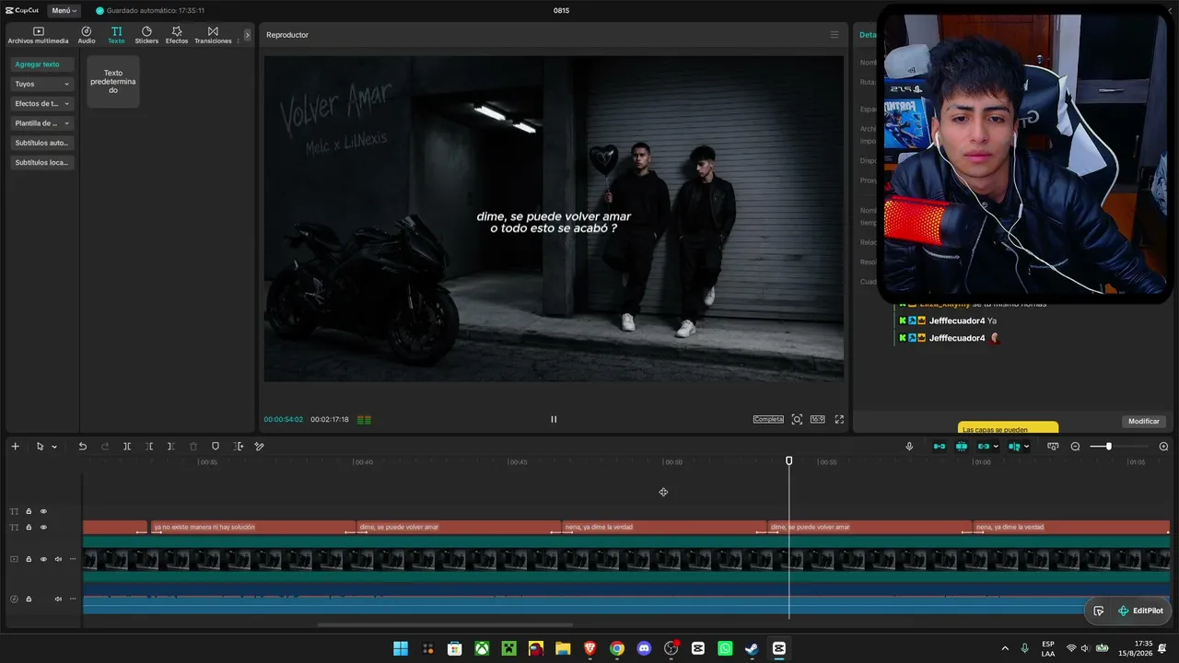The image size is (1179, 663).
Task: Redo the last undone edit
Action: [104, 447]
